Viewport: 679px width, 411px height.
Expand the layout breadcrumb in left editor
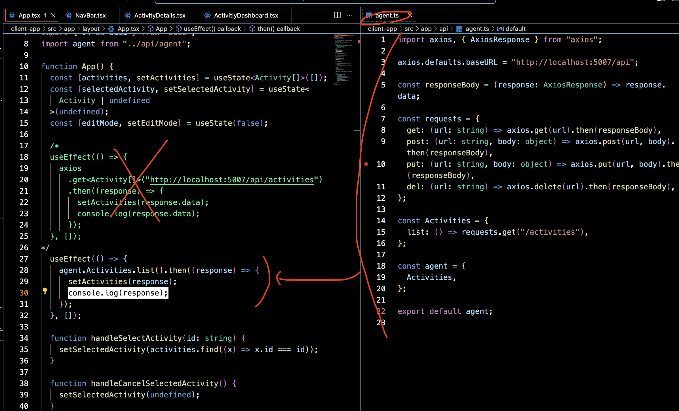[91, 29]
